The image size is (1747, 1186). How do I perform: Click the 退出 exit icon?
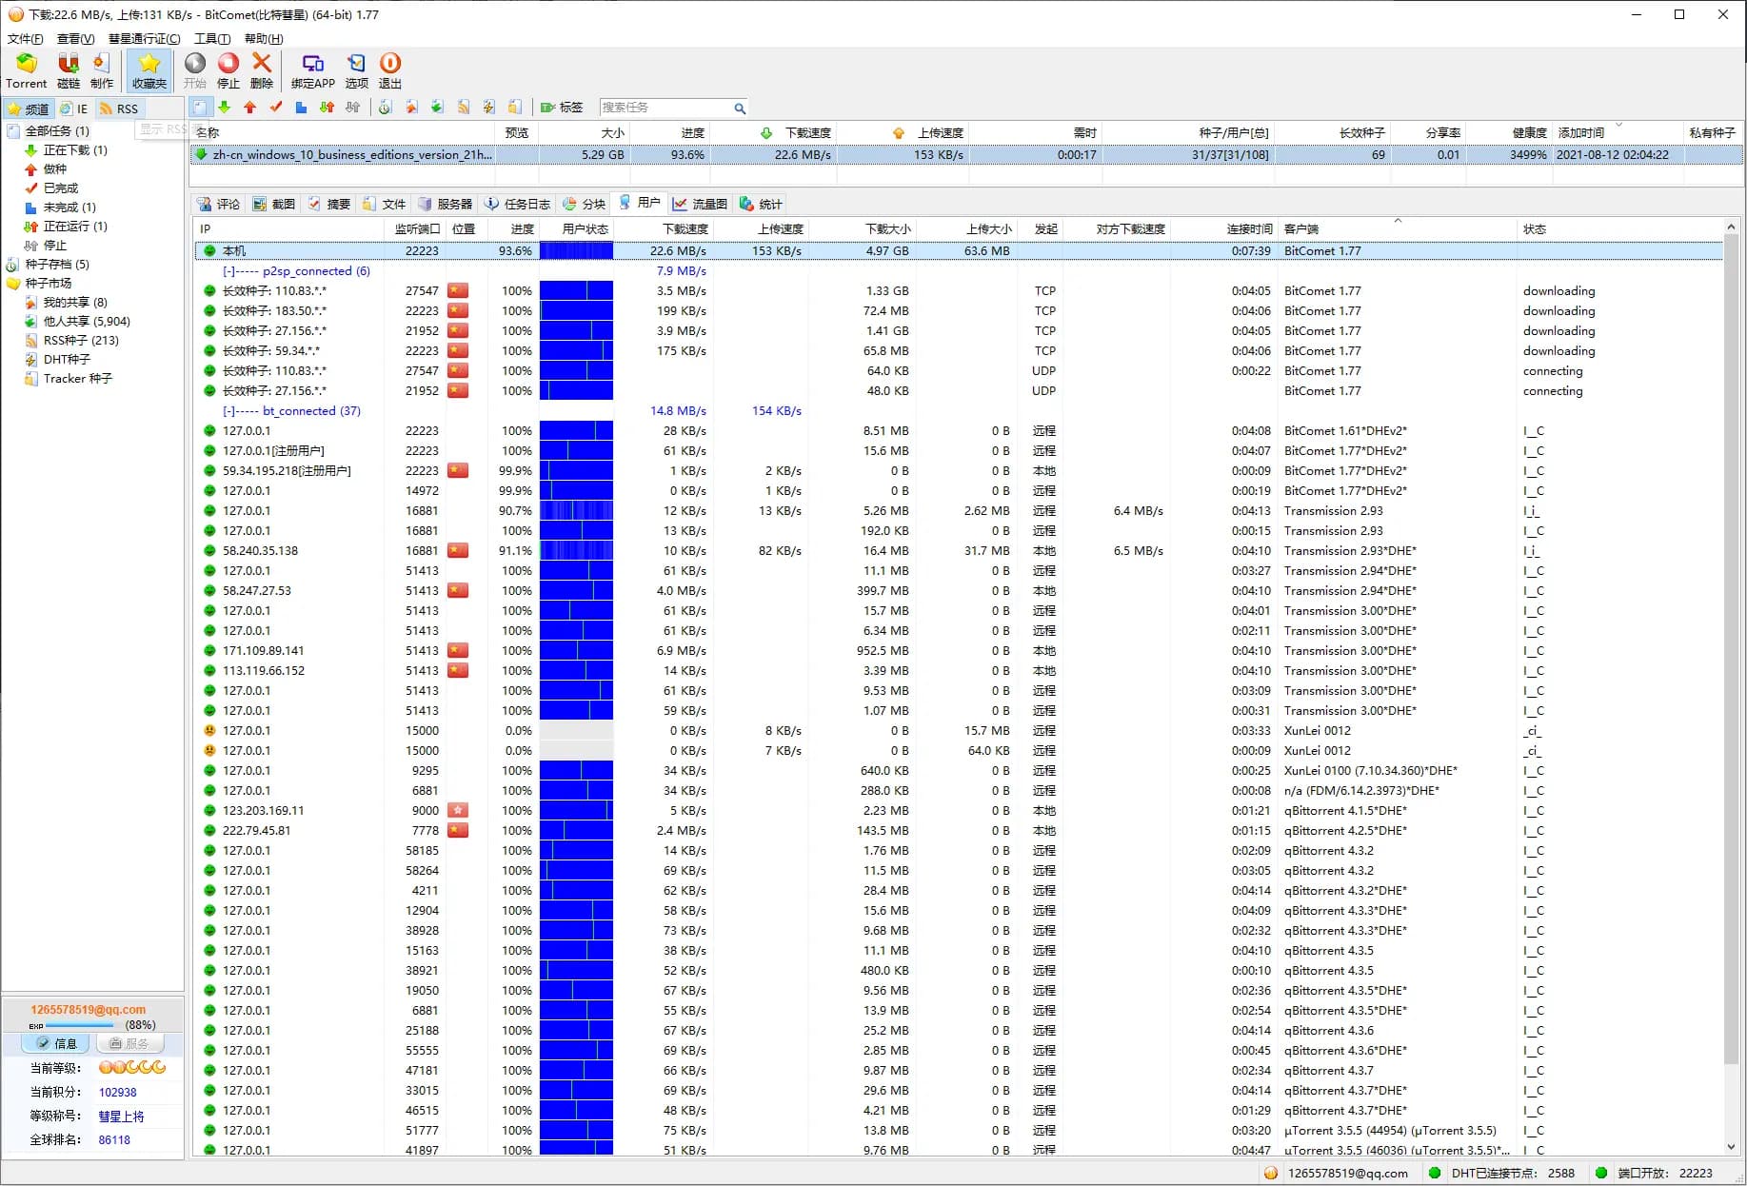pyautogui.click(x=390, y=70)
